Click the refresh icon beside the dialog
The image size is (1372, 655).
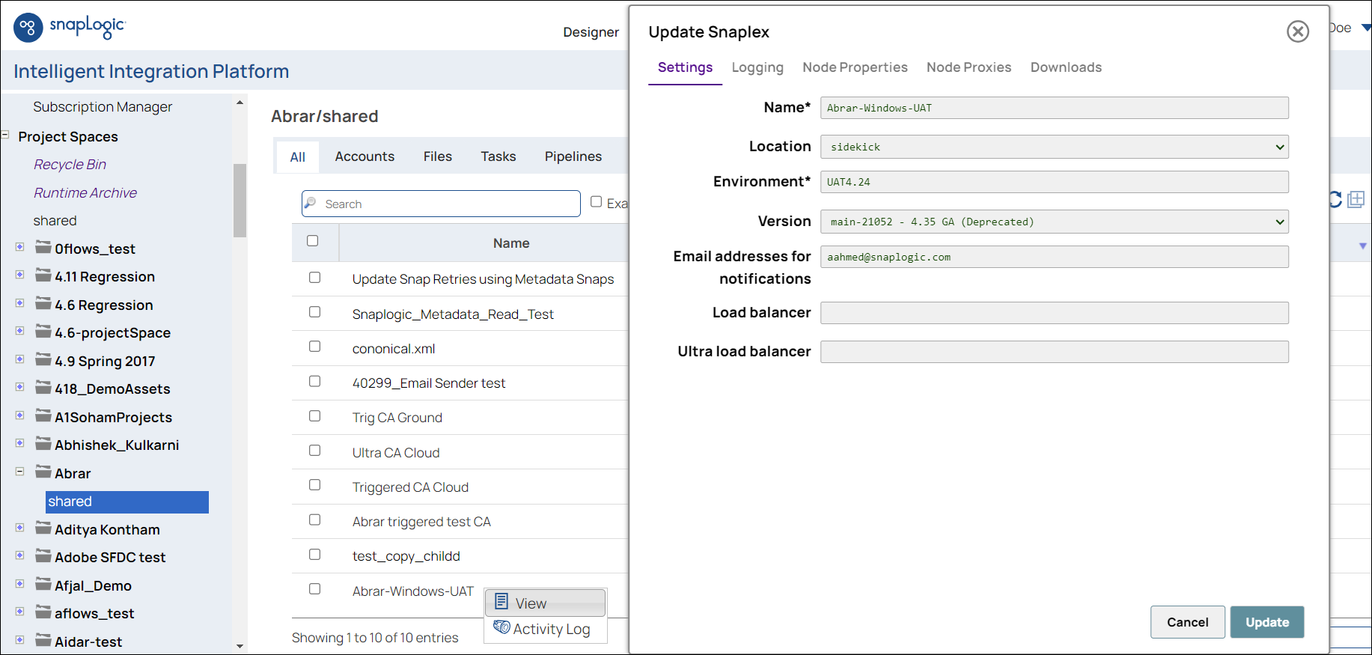[1335, 199]
